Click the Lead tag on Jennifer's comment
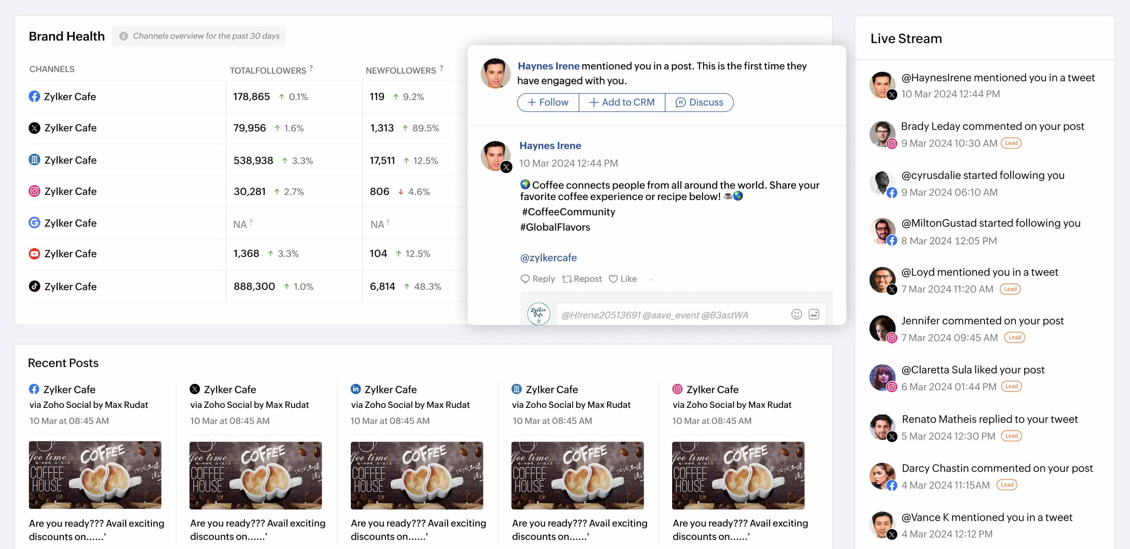1130x549 pixels. 1014,337
